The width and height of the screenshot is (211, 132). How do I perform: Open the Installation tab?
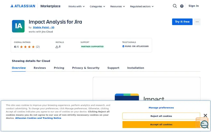pos(136,68)
